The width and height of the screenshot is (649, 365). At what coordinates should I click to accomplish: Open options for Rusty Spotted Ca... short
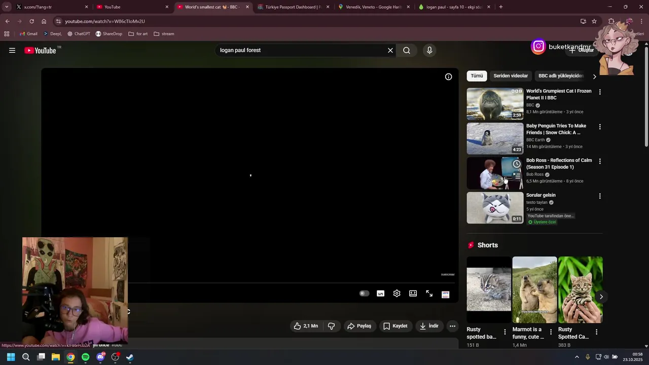point(596,332)
